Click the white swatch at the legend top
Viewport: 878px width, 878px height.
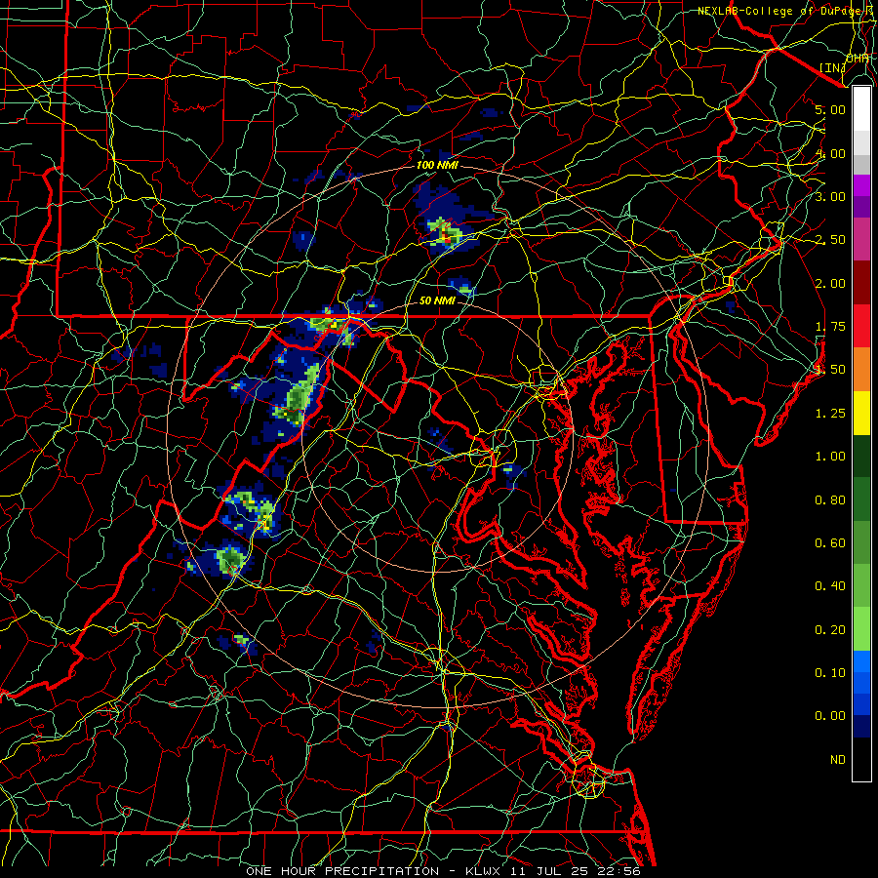pyautogui.click(x=861, y=108)
